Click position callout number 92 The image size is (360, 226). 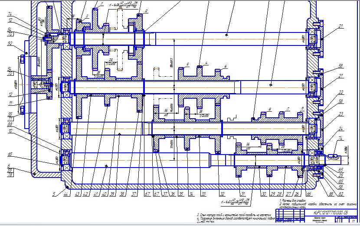point(10,43)
